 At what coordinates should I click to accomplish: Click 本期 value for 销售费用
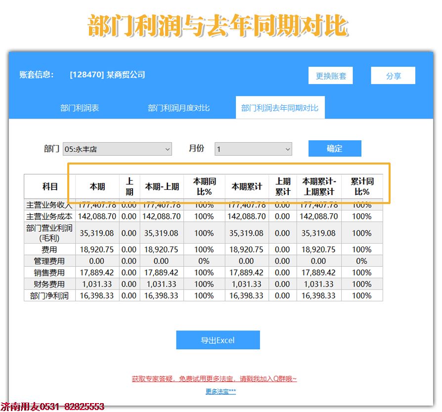97,273
